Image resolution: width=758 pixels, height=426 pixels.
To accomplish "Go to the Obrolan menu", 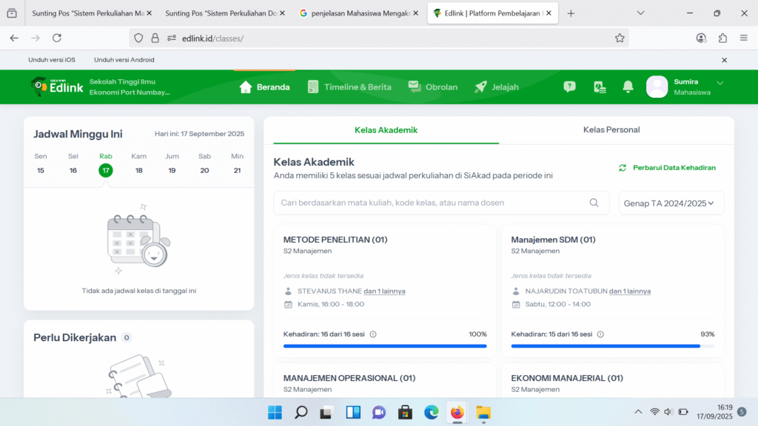I will (x=433, y=87).
